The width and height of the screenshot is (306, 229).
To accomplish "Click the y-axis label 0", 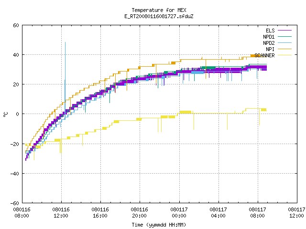I will coord(18,114).
